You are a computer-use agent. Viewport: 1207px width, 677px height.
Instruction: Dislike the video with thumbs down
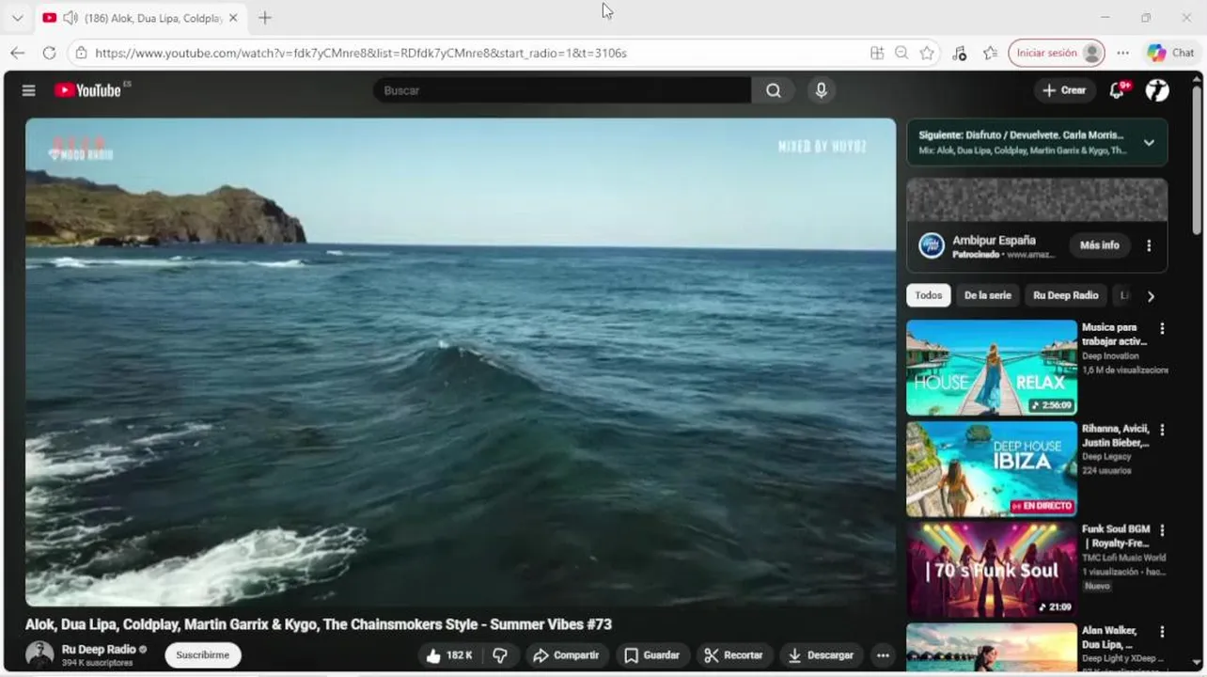coord(500,655)
